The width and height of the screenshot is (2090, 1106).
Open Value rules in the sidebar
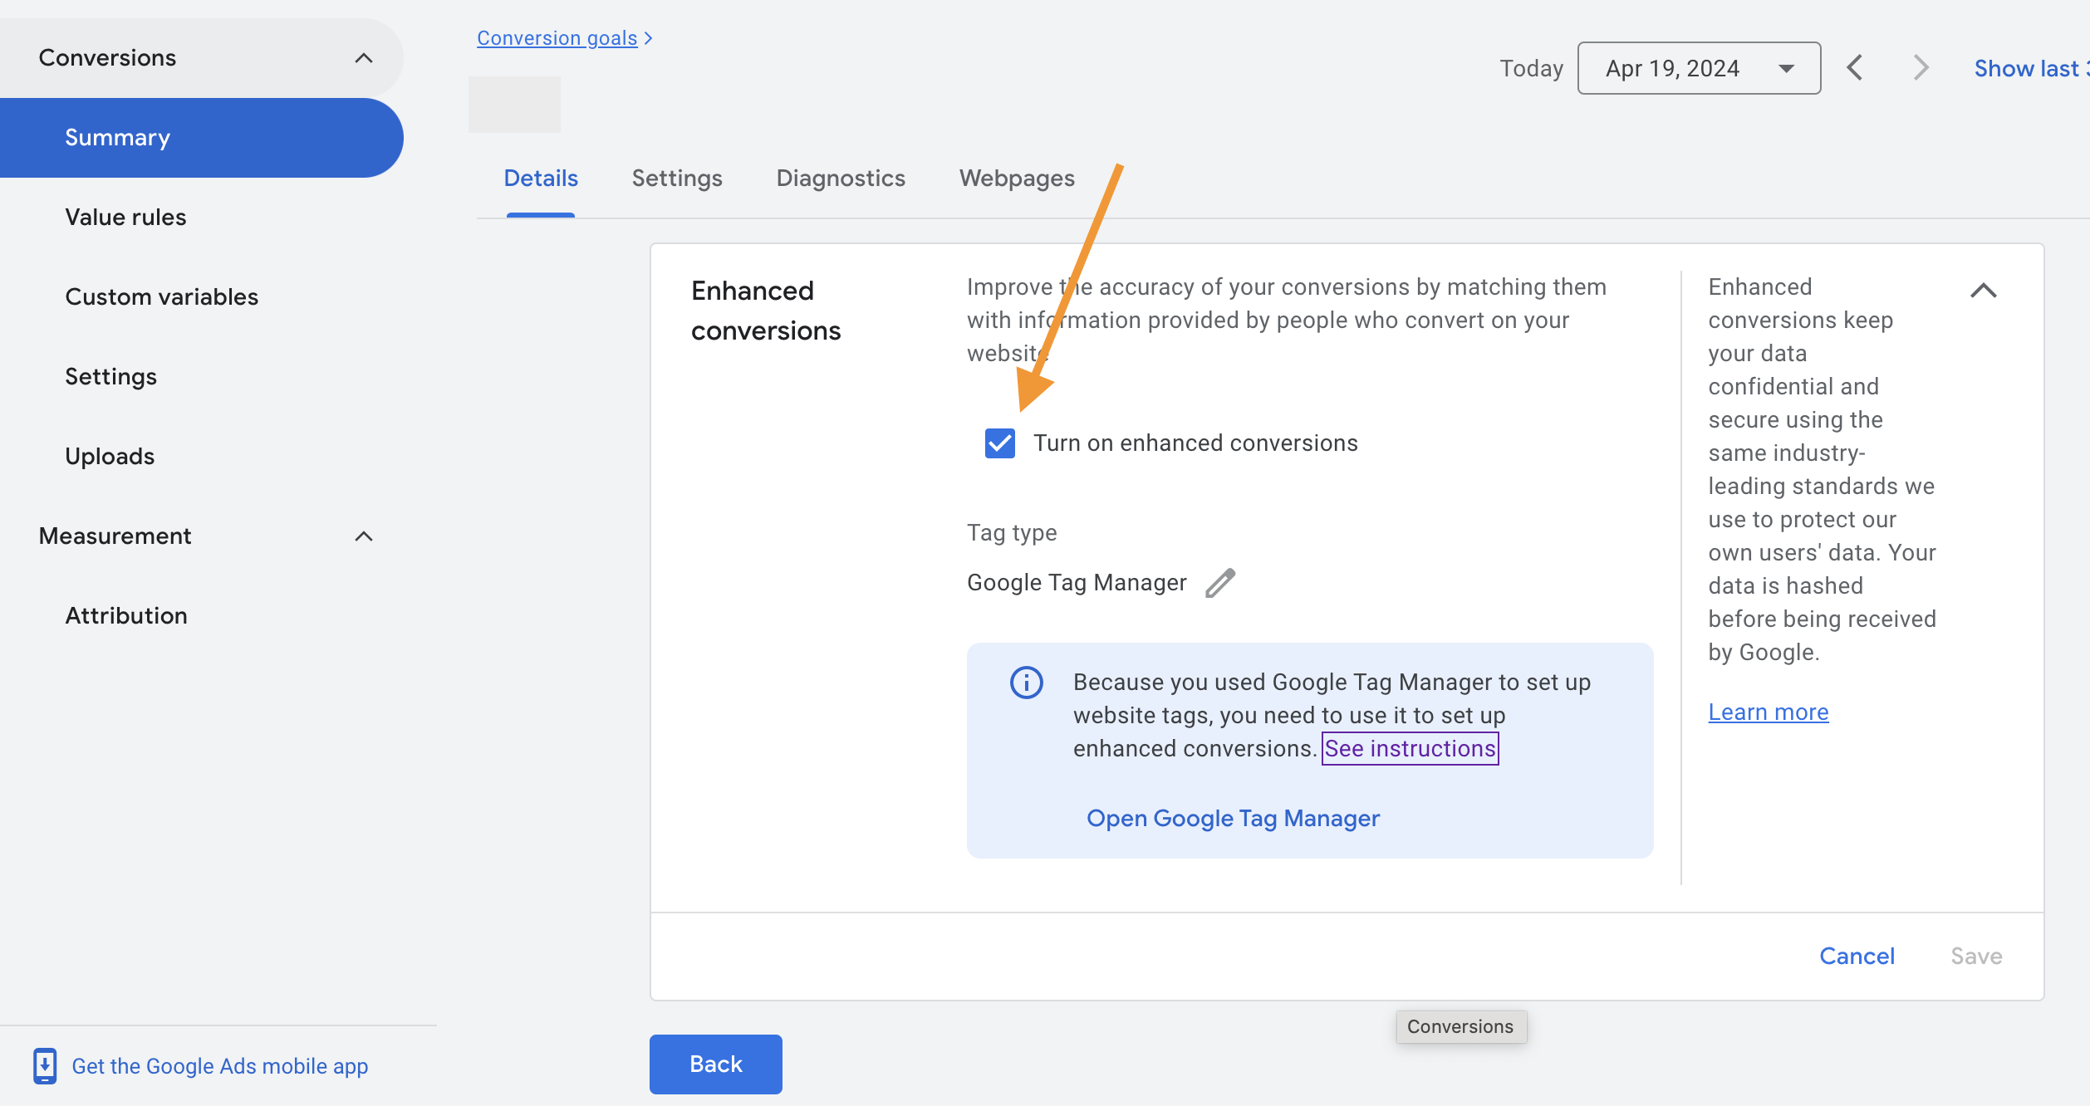125,218
